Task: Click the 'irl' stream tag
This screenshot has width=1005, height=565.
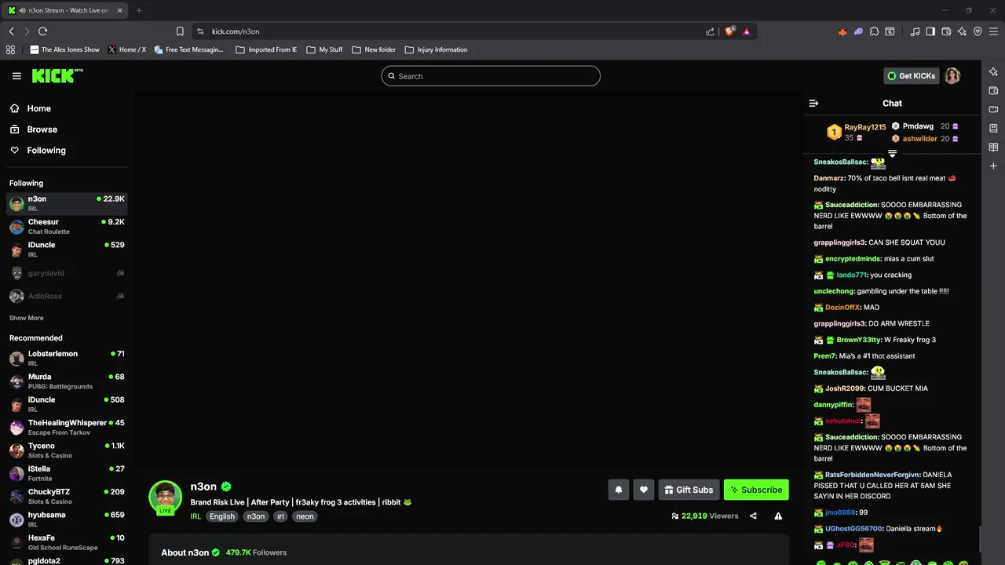Action: (x=280, y=516)
